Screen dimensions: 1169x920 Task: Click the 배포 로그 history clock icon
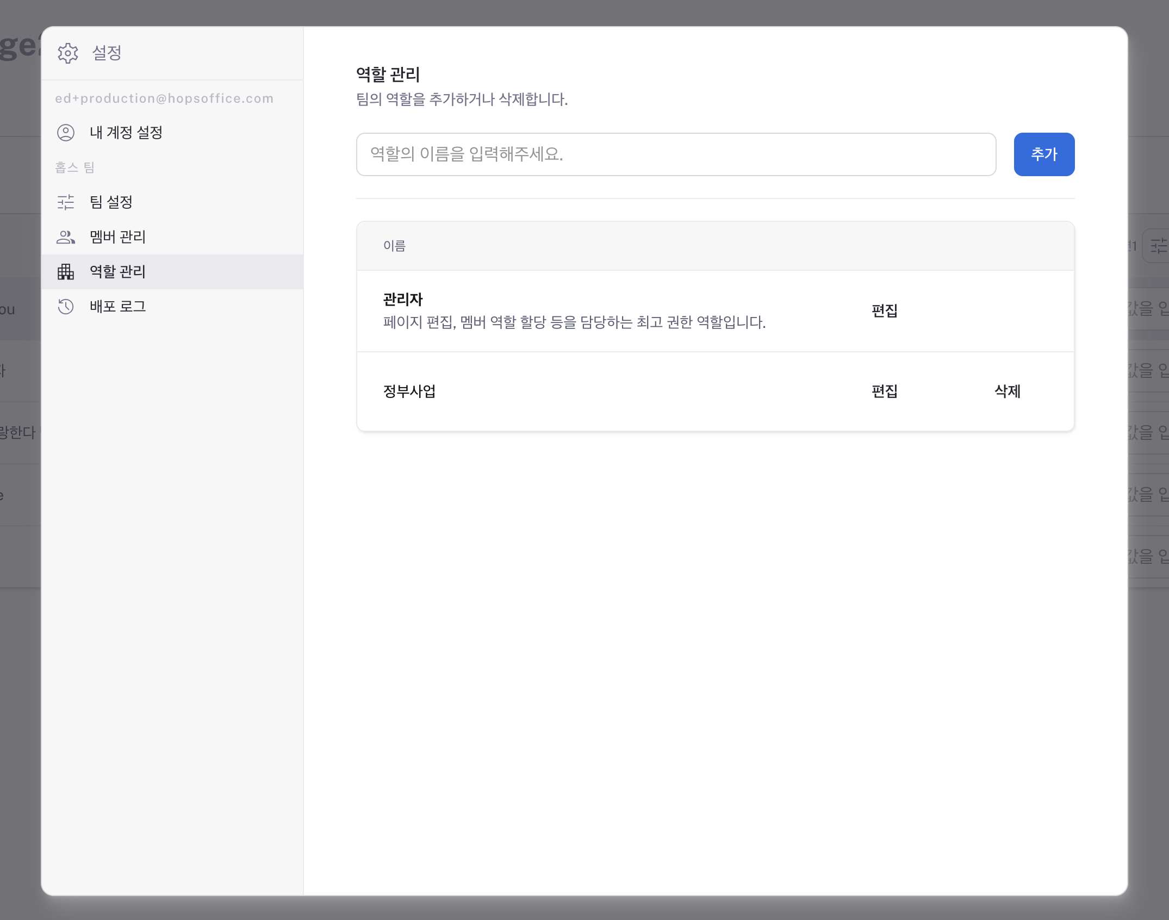66,307
